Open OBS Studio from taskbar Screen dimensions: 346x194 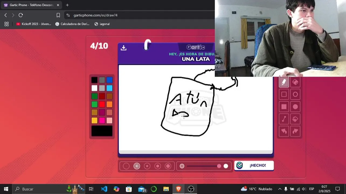click(x=191, y=189)
